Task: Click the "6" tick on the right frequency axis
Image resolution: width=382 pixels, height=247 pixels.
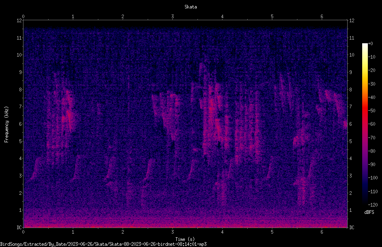Action: [x=350, y=124]
